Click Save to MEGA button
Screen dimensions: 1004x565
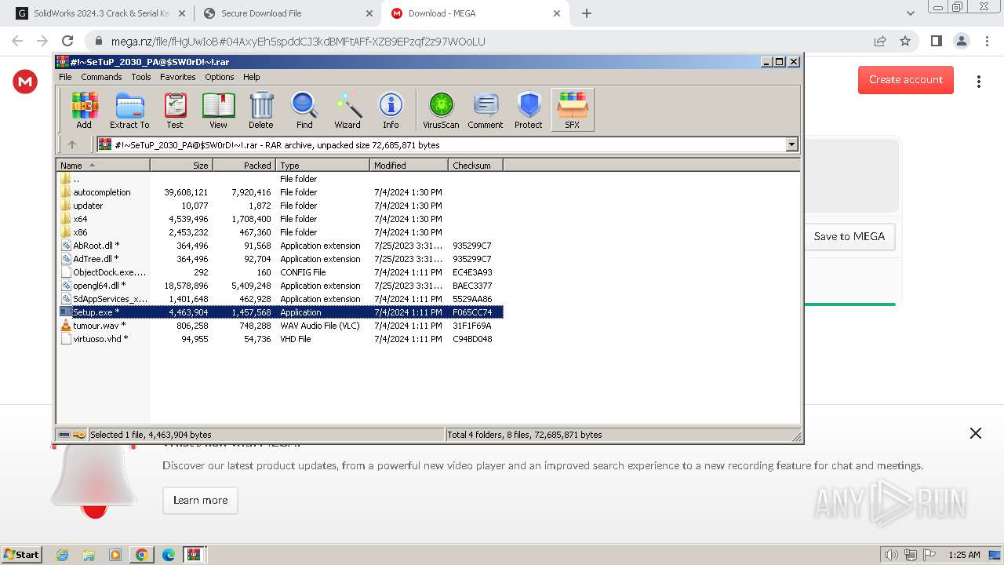(x=849, y=236)
